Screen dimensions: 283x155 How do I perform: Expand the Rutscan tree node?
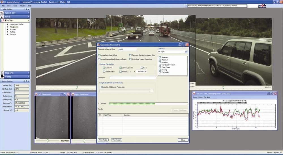(x=8, y=29)
